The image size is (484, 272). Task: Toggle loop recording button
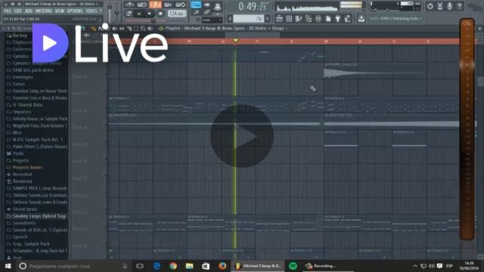[181, 5]
